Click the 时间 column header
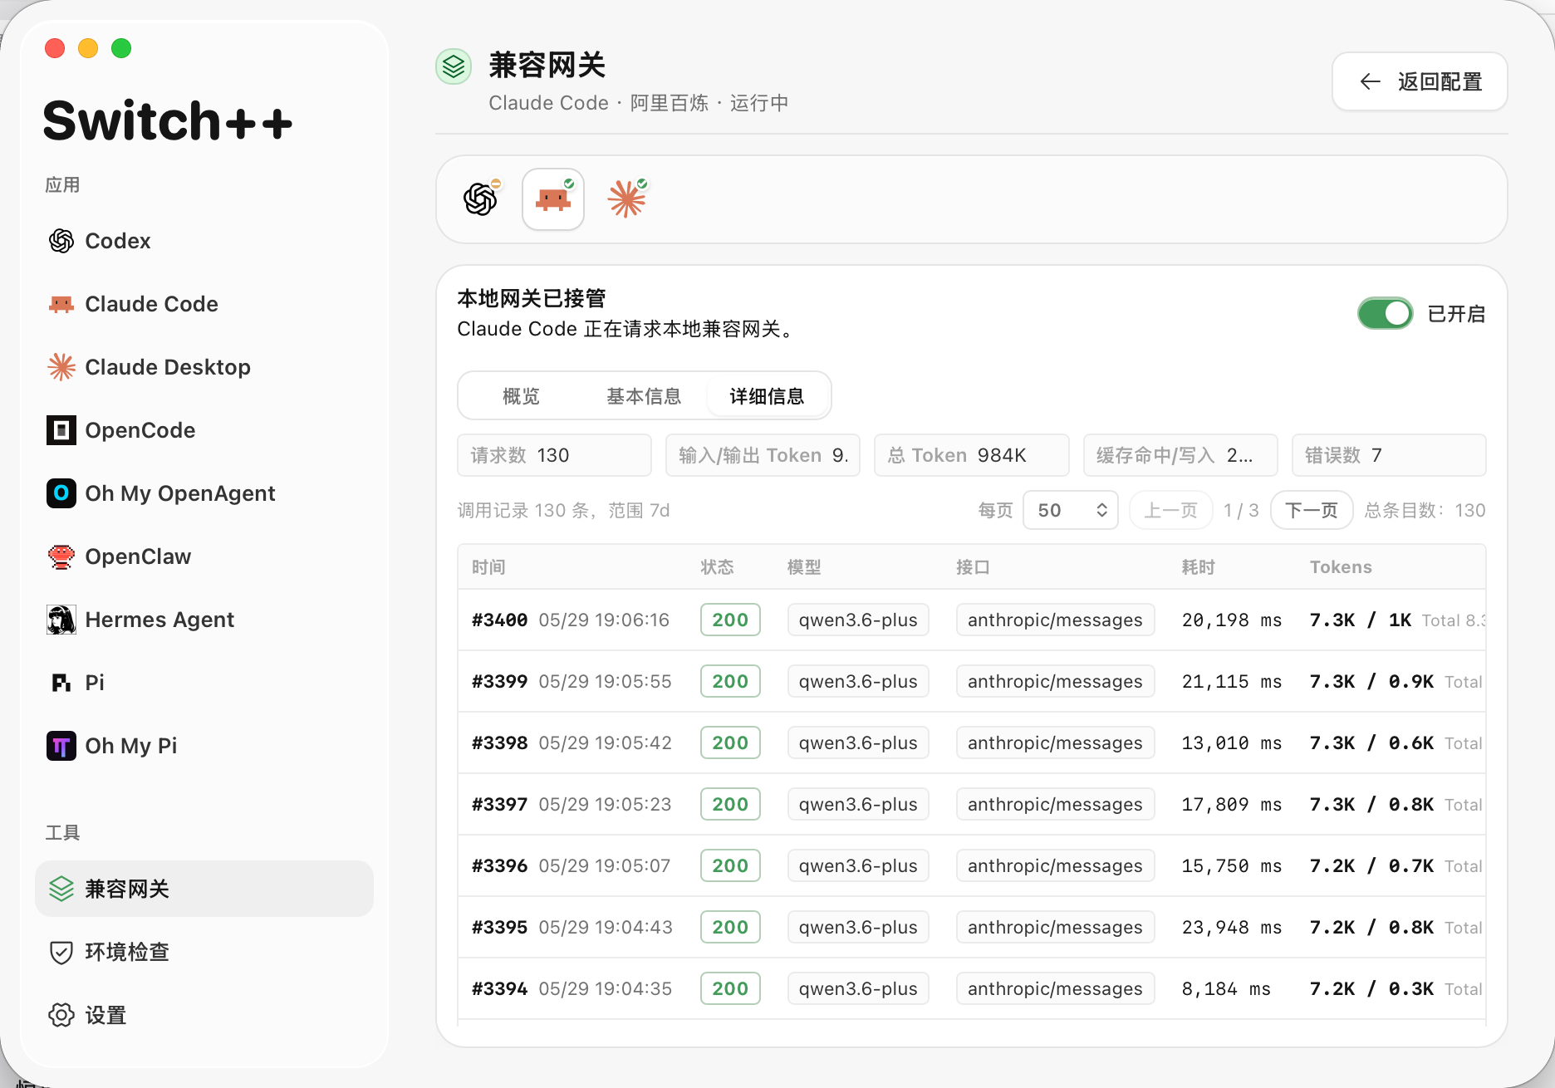The image size is (1555, 1088). 488,567
